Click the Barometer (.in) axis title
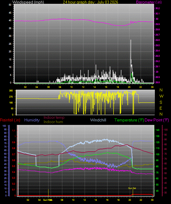Viewport: 171px width, 204px height. (x=149, y=2)
